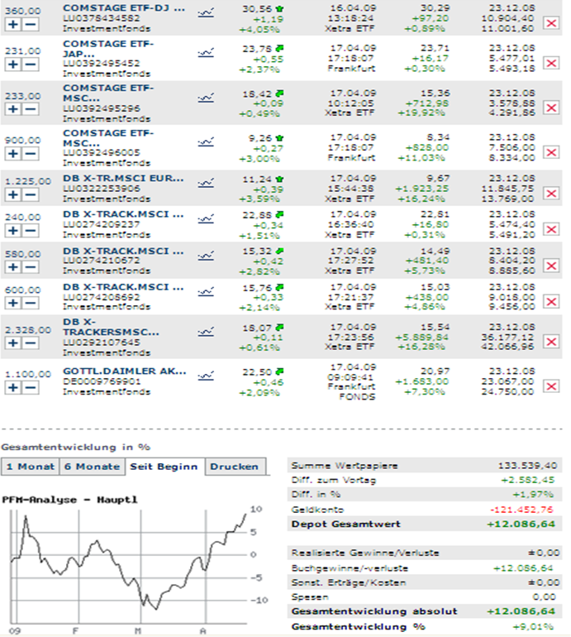The image size is (571, 637).
Task: Open chart icon for LU0274209237 row
Action: [206, 219]
